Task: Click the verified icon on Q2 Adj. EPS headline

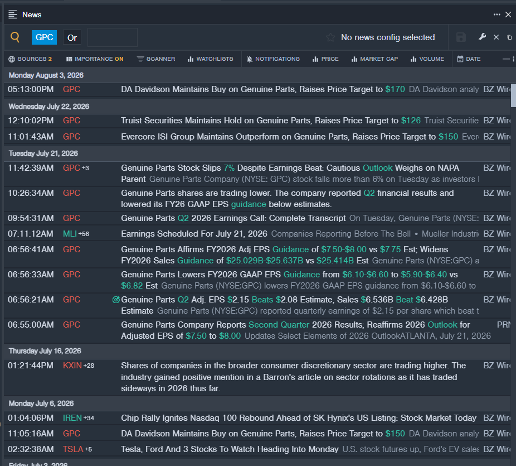Action: coord(116,300)
